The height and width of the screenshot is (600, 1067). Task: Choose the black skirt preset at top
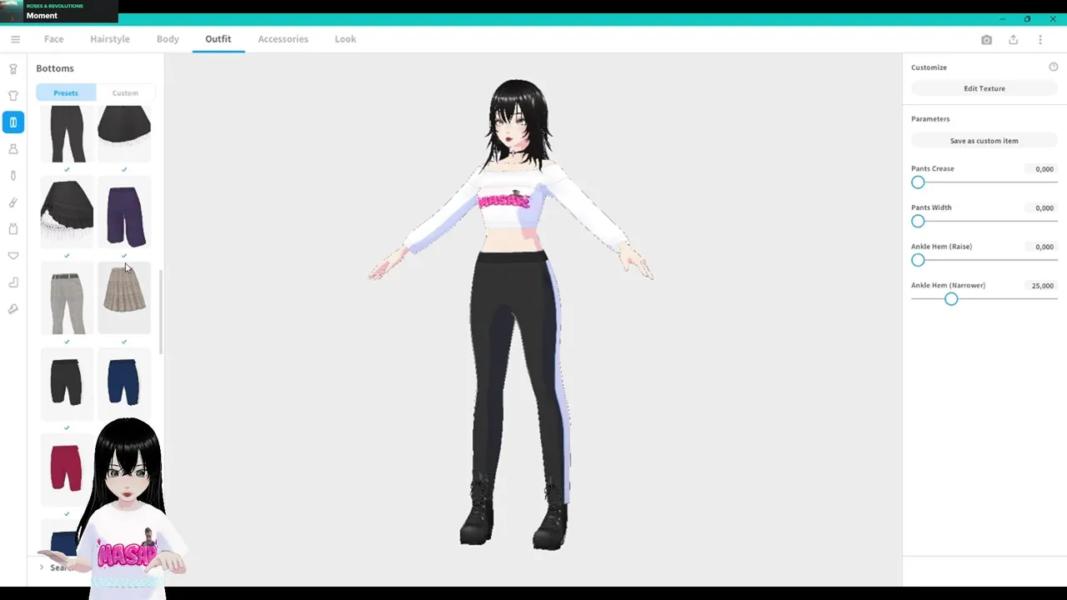pyautogui.click(x=124, y=133)
